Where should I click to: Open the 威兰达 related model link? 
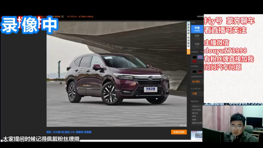coord(195,113)
